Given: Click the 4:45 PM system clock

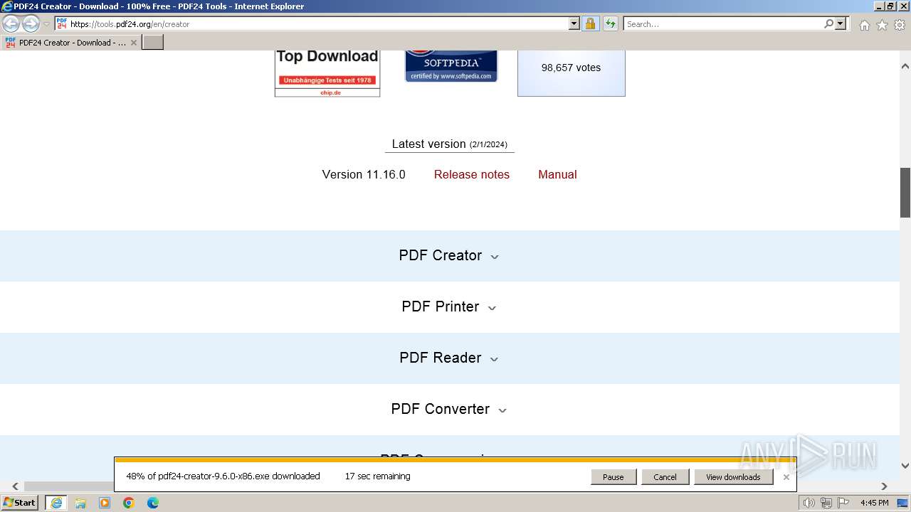Looking at the screenshot, I should [x=874, y=503].
